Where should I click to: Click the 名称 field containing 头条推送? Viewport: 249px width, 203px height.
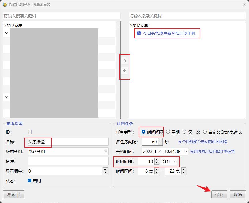[x=68, y=142]
